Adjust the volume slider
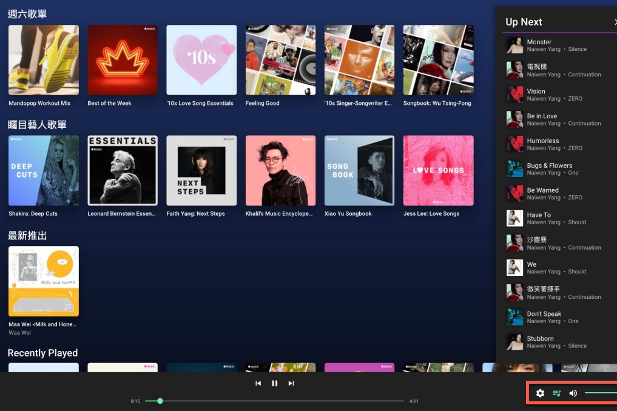This screenshot has height=411, width=617. click(x=599, y=393)
